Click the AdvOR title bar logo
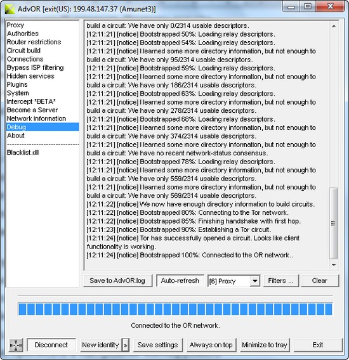This screenshot has height=360, width=349. click(x=10, y=9)
